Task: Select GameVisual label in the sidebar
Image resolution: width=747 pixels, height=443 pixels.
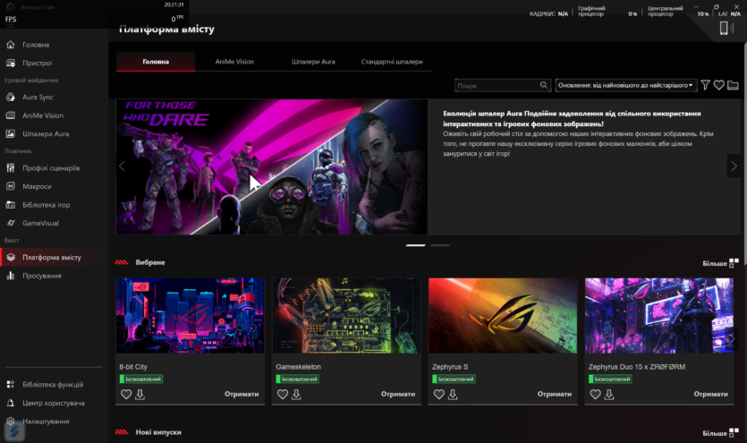Action: pyautogui.click(x=41, y=223)
